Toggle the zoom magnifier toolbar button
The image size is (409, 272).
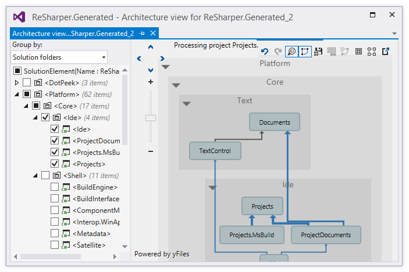(291, 52)
